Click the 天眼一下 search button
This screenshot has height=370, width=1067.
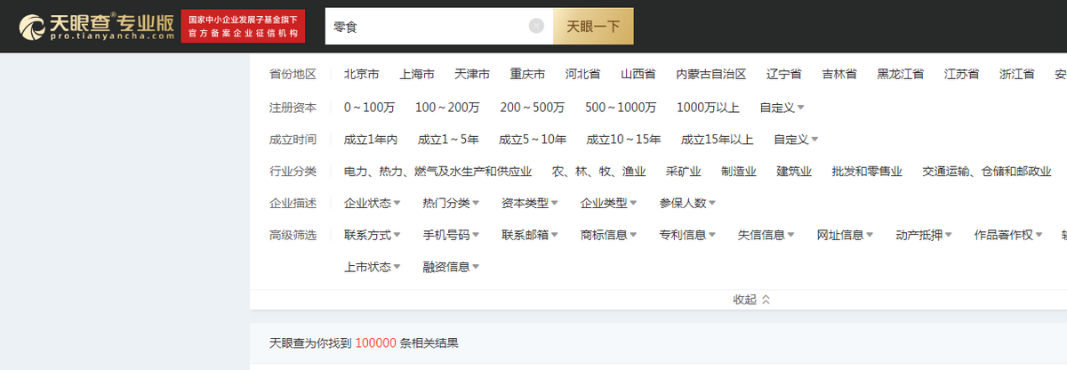(593, 27)
